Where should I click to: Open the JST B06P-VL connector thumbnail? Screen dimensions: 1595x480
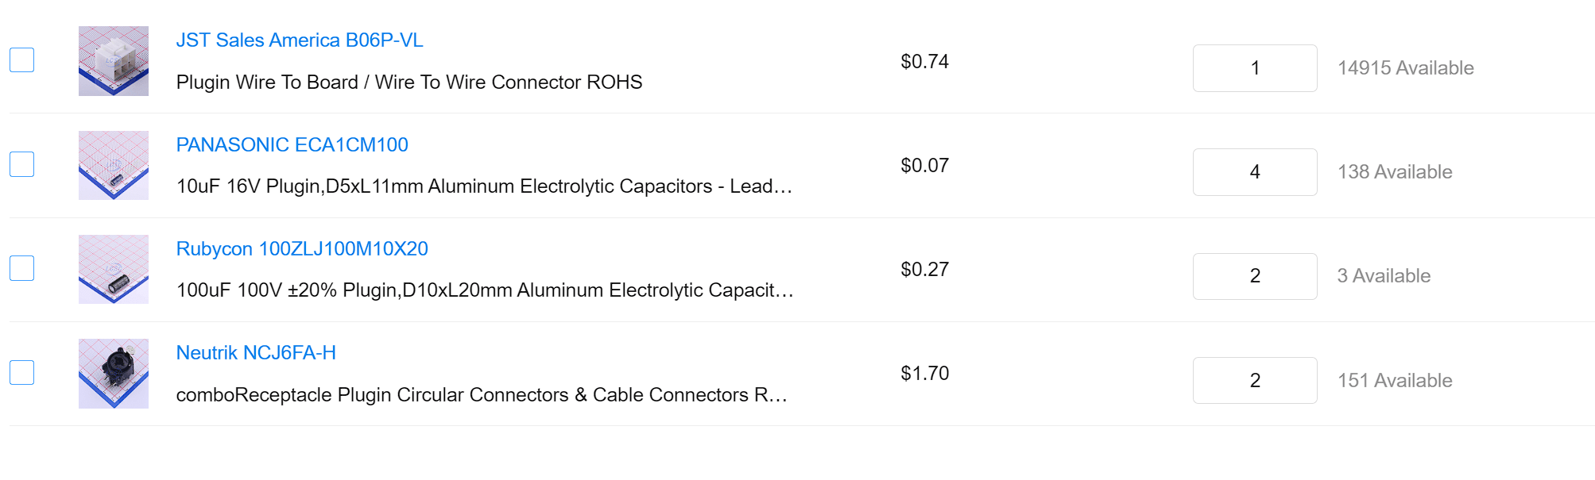tap(114, 61)
